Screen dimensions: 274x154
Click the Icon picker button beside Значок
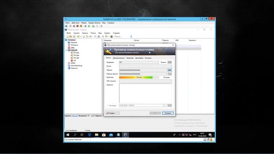(x=170, y=62)
